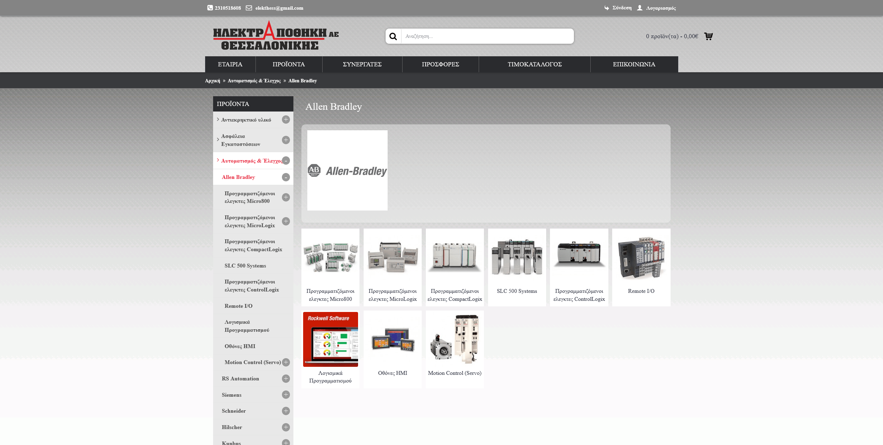The height and width of the screenshot is (445, 883).
Task: Expand Siemens plus button
Action: (x=286, y=395)
